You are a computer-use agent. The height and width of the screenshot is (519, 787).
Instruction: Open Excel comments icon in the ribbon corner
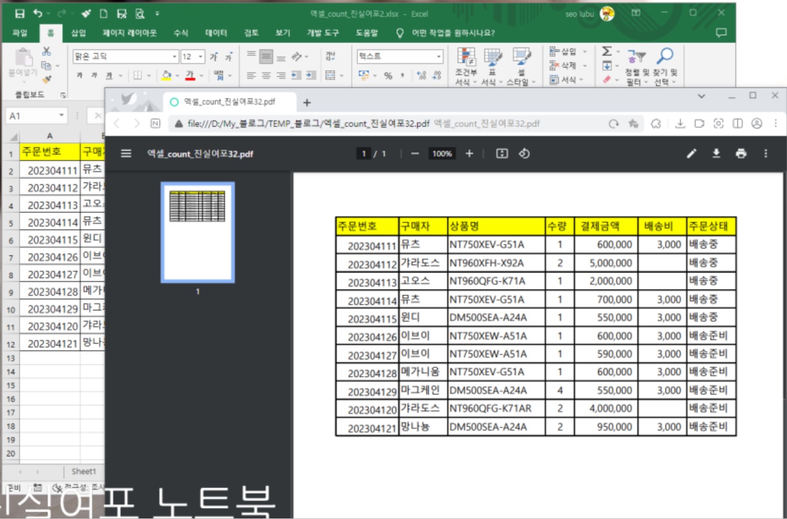721,33
